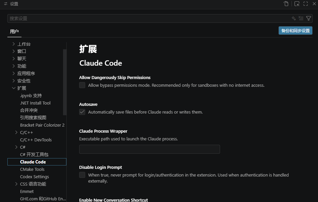Expand the 工作台 tree section
The height and width of the screenshot is (202, 318).
point(14,44)
